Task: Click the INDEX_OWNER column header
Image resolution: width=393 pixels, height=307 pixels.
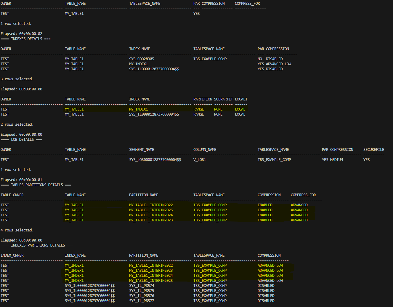Action: (12, 255)
